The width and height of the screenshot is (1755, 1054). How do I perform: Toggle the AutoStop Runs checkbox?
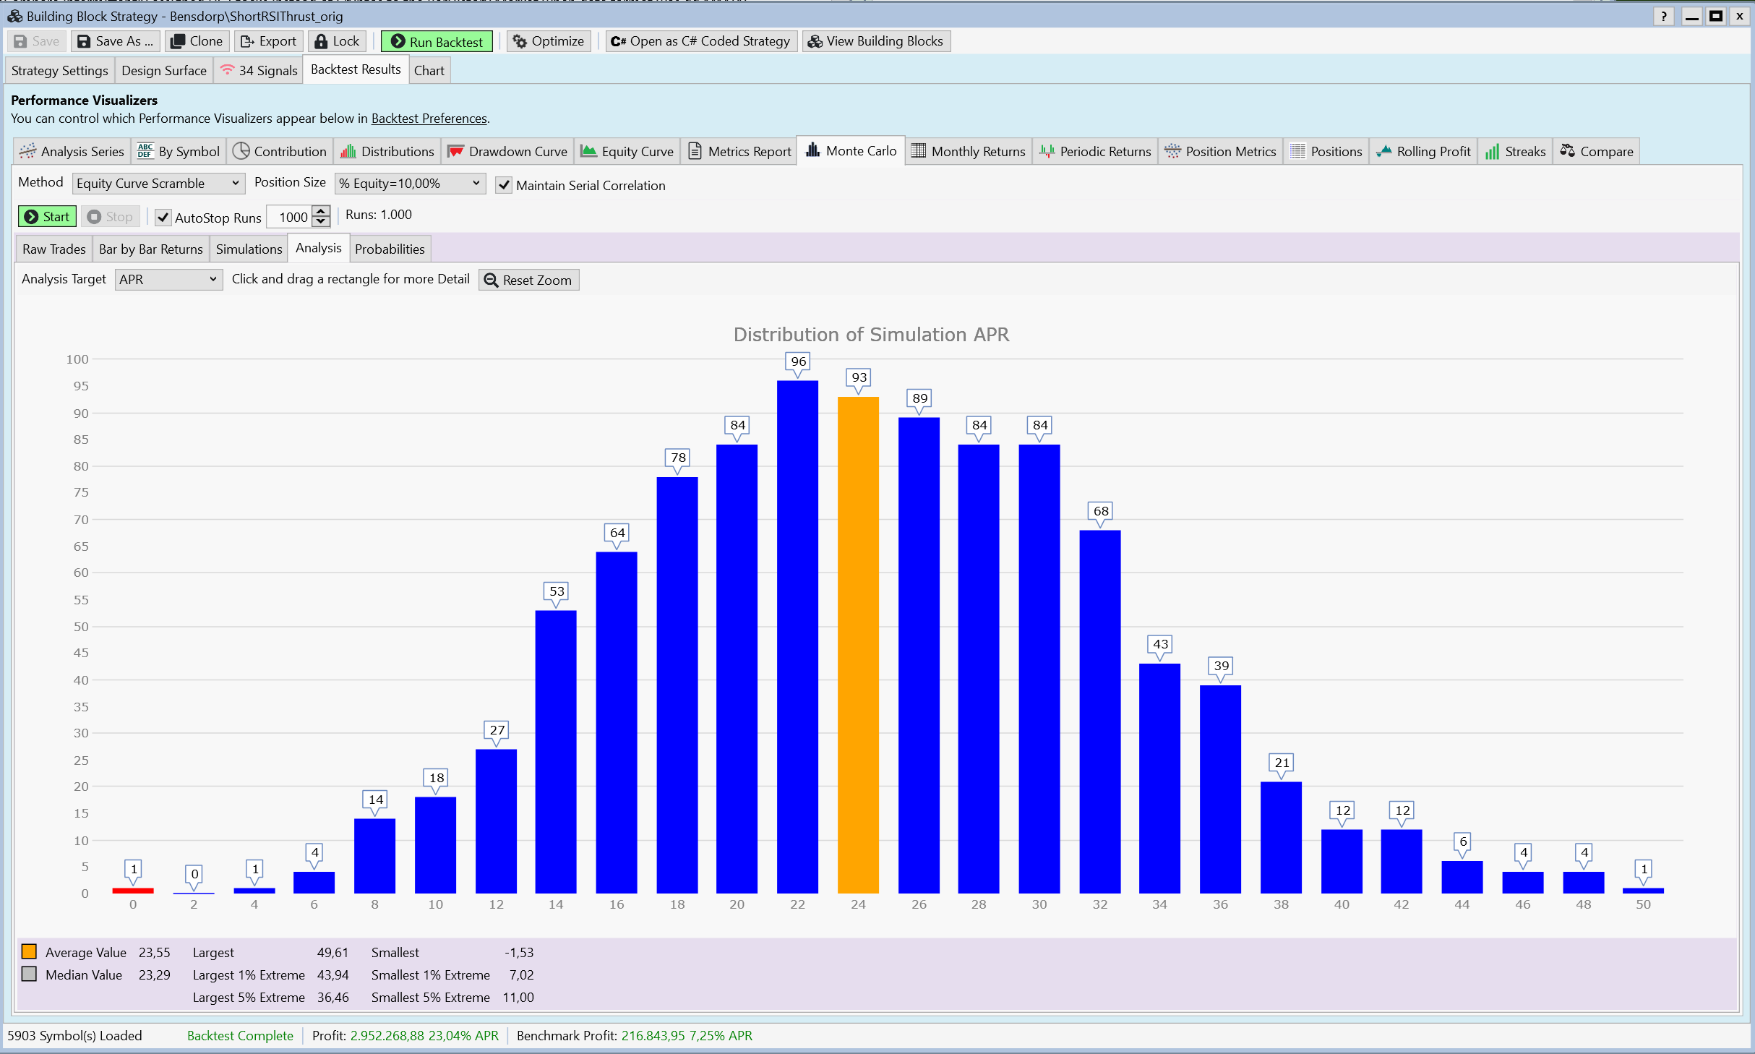(x=163, y=217)
